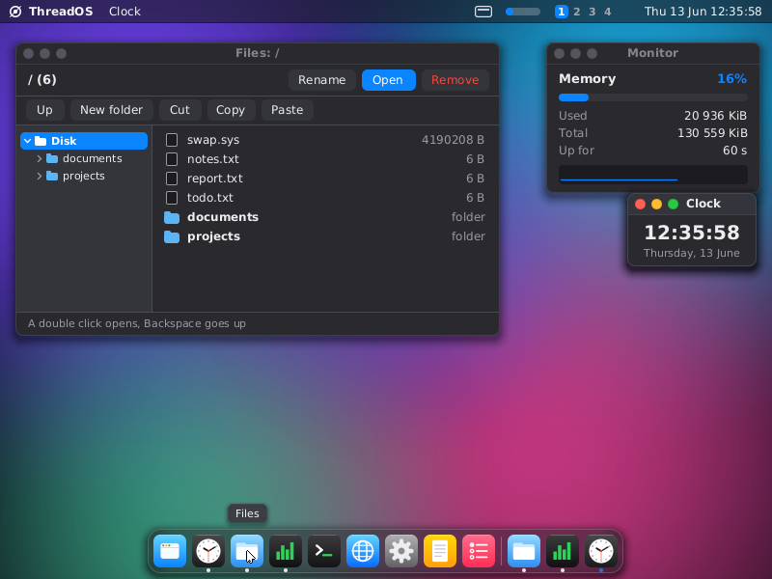
Task: Select the projects folder icon in the file list
Action: pos(172,236)
